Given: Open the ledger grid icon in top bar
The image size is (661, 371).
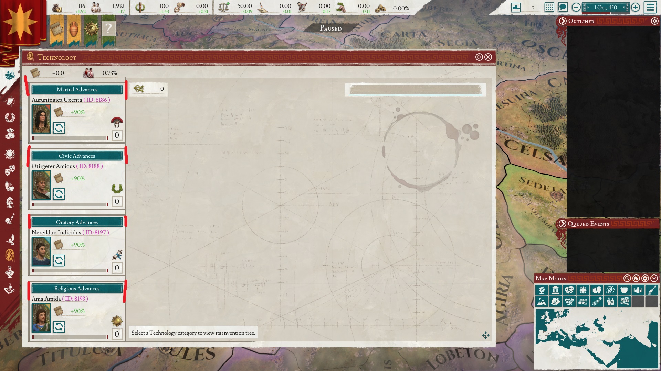Looking at the screenshot, I should tap(549, 7).
